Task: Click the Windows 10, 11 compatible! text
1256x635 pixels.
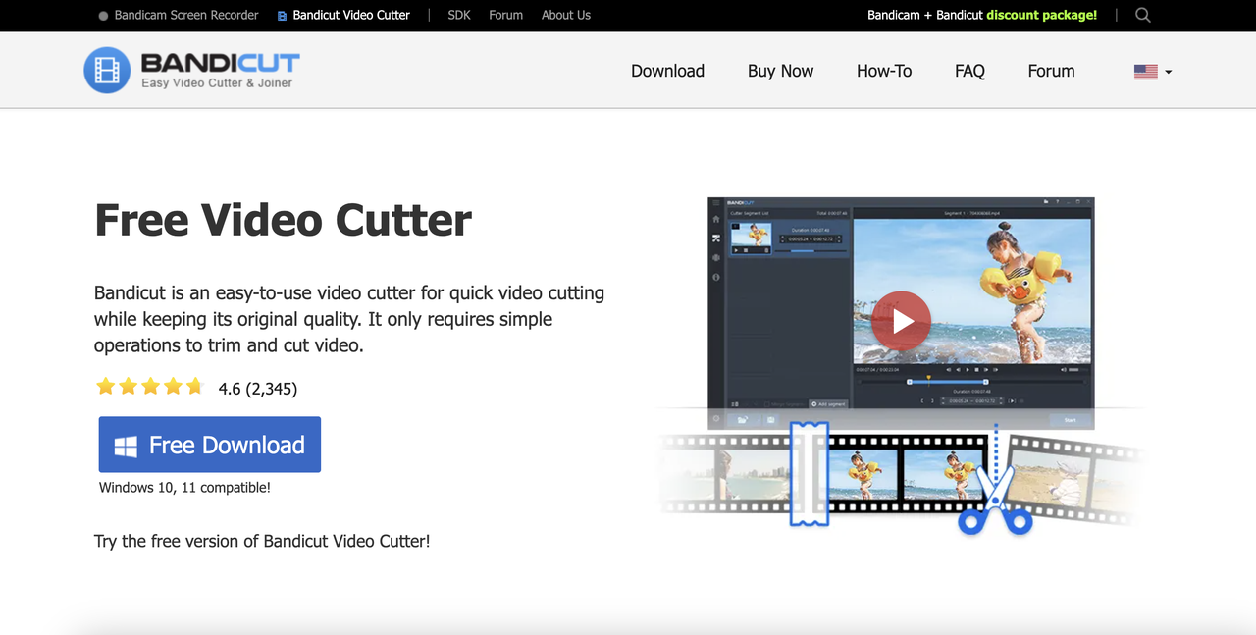Action: click(184, 487)
